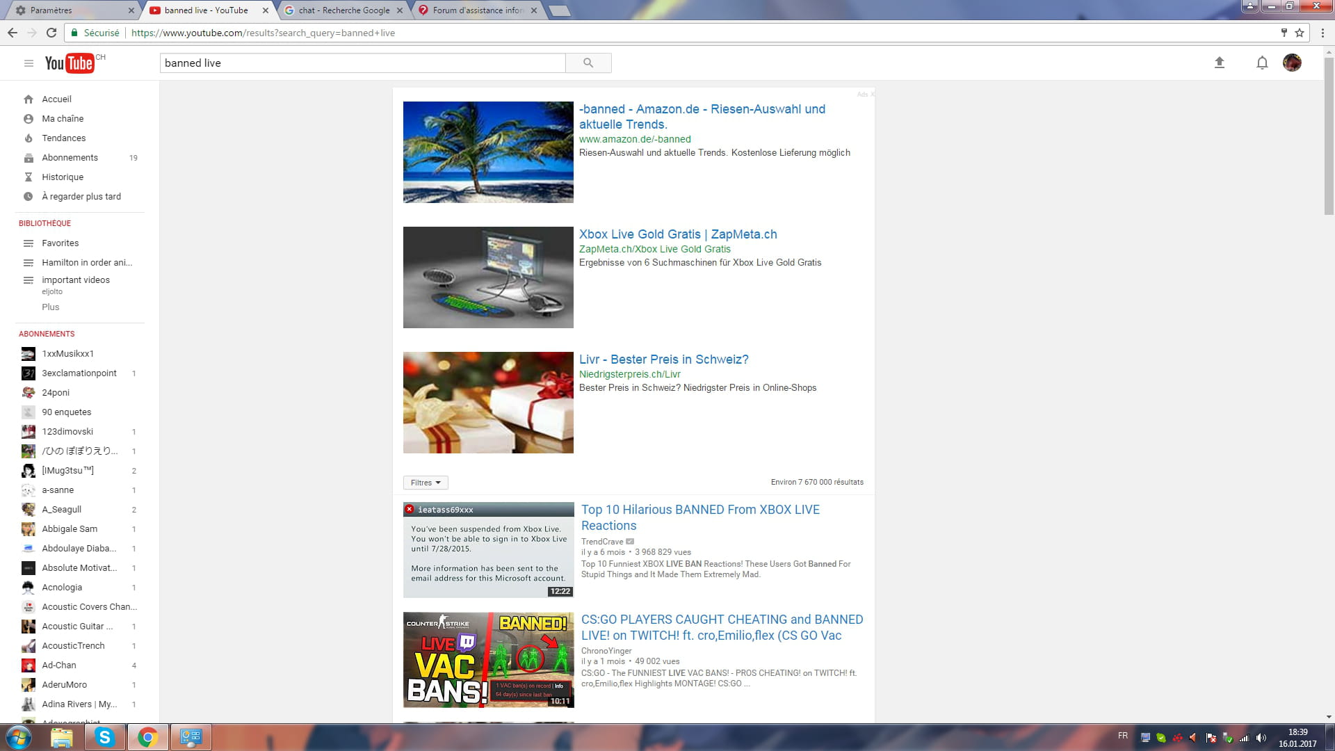Reload the page with refresh icon
Viewport: 1335px width, 751px height.
(51, 33)
